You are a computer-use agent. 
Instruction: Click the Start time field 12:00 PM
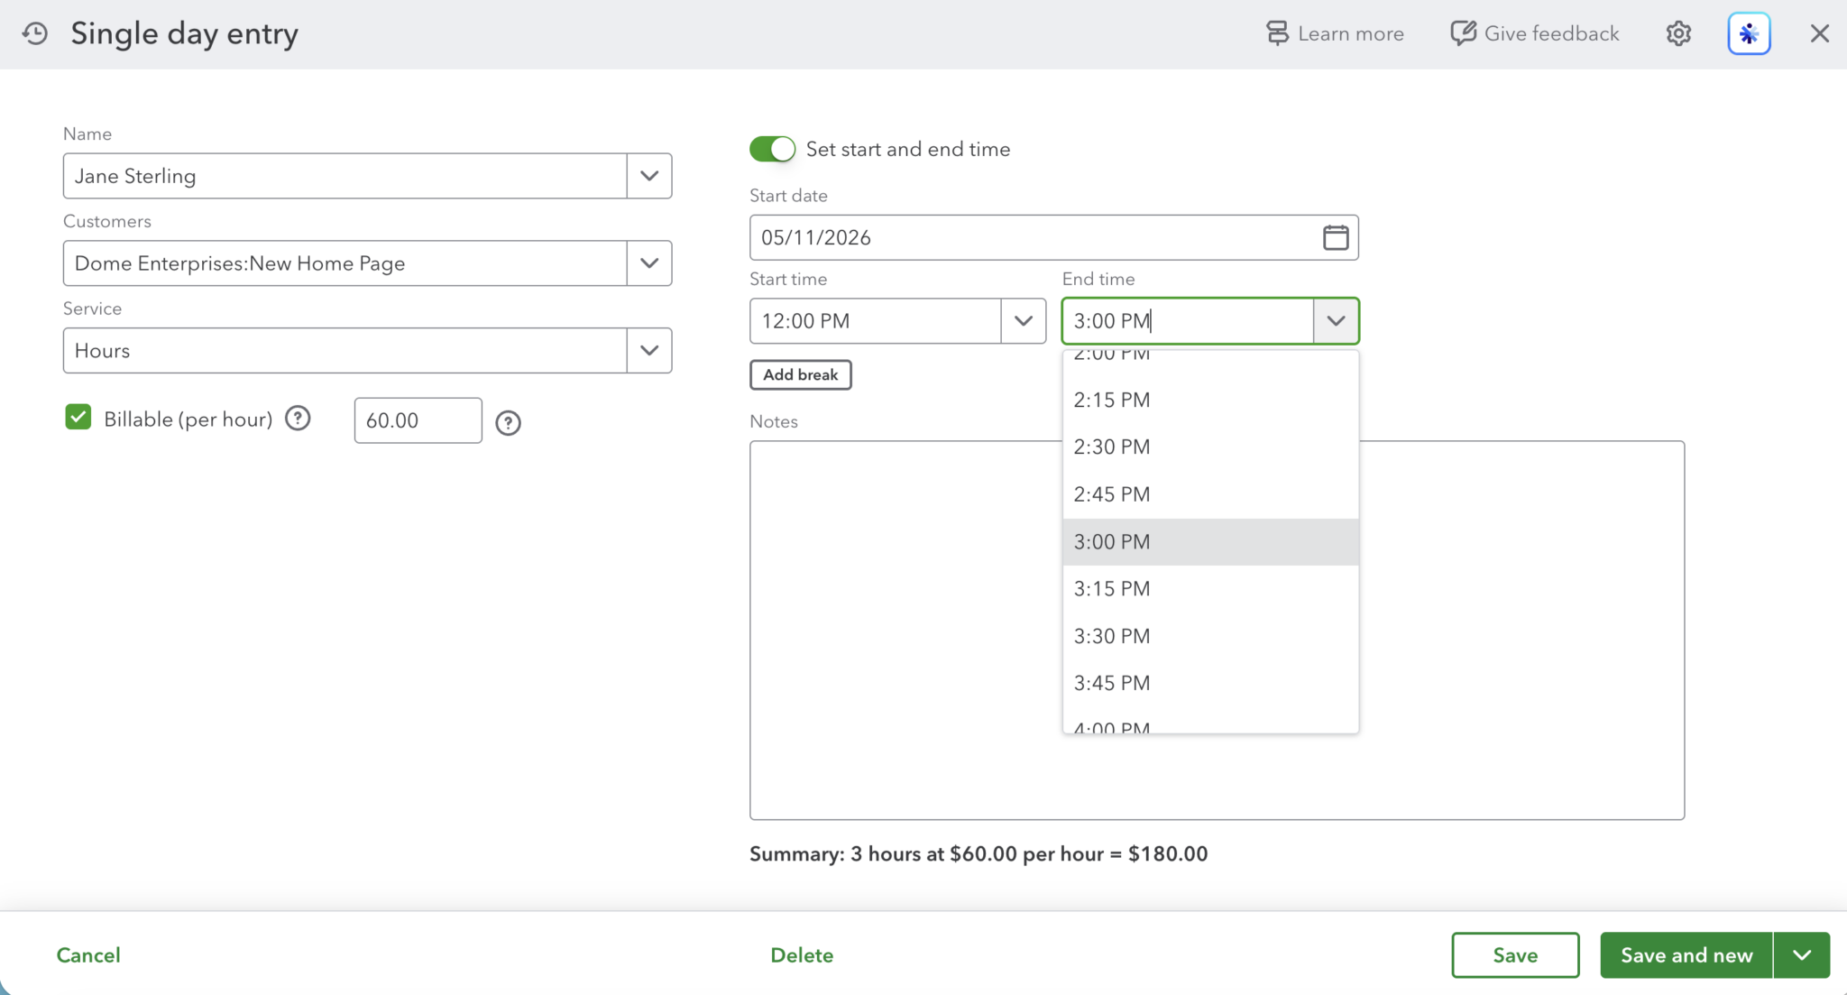[x=876, y=321]
